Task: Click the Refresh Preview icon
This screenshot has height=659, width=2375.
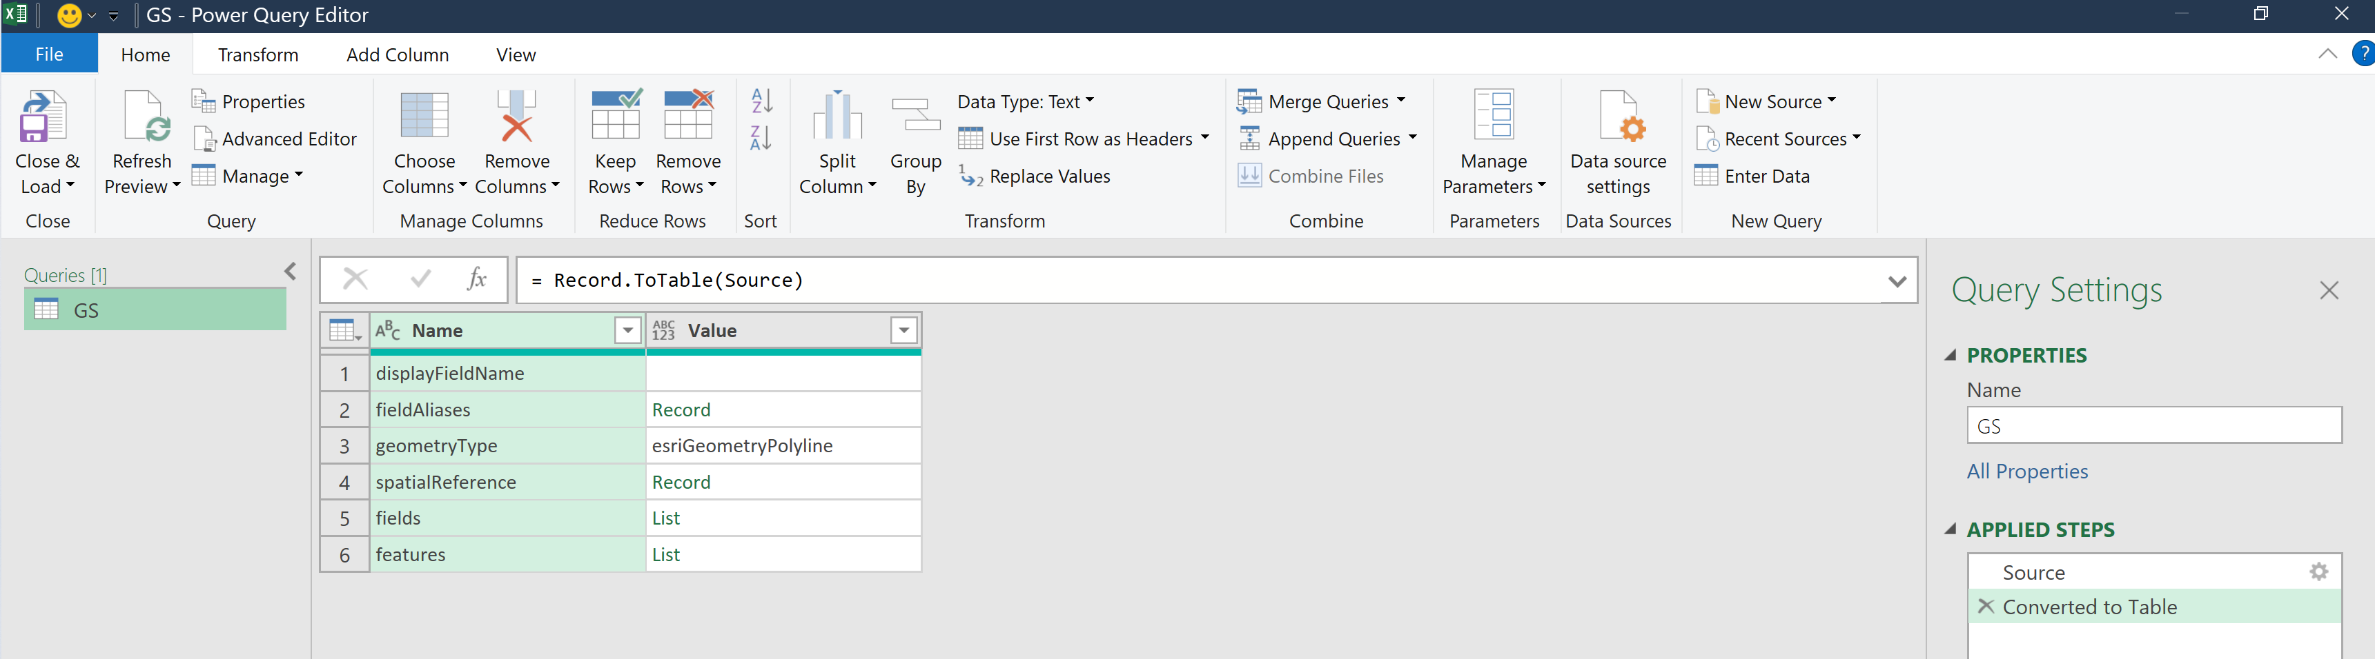Action: pos(142,117)
